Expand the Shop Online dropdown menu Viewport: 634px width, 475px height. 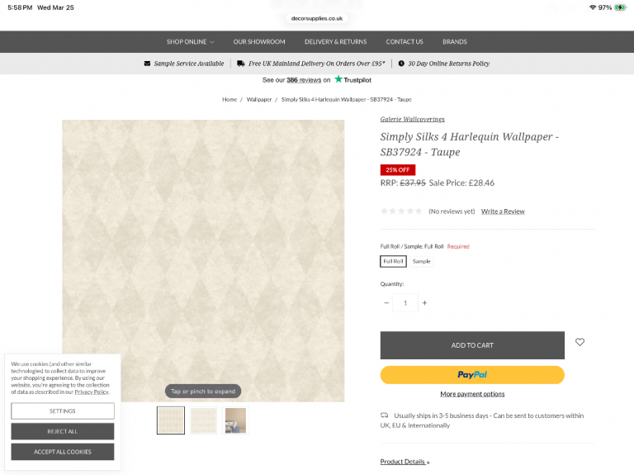click(x=190, y=41)
